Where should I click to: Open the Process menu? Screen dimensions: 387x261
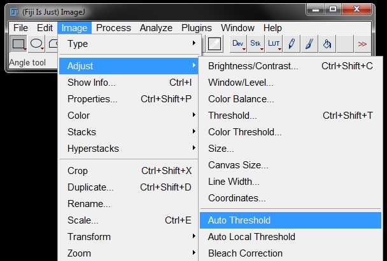(113, 28)
